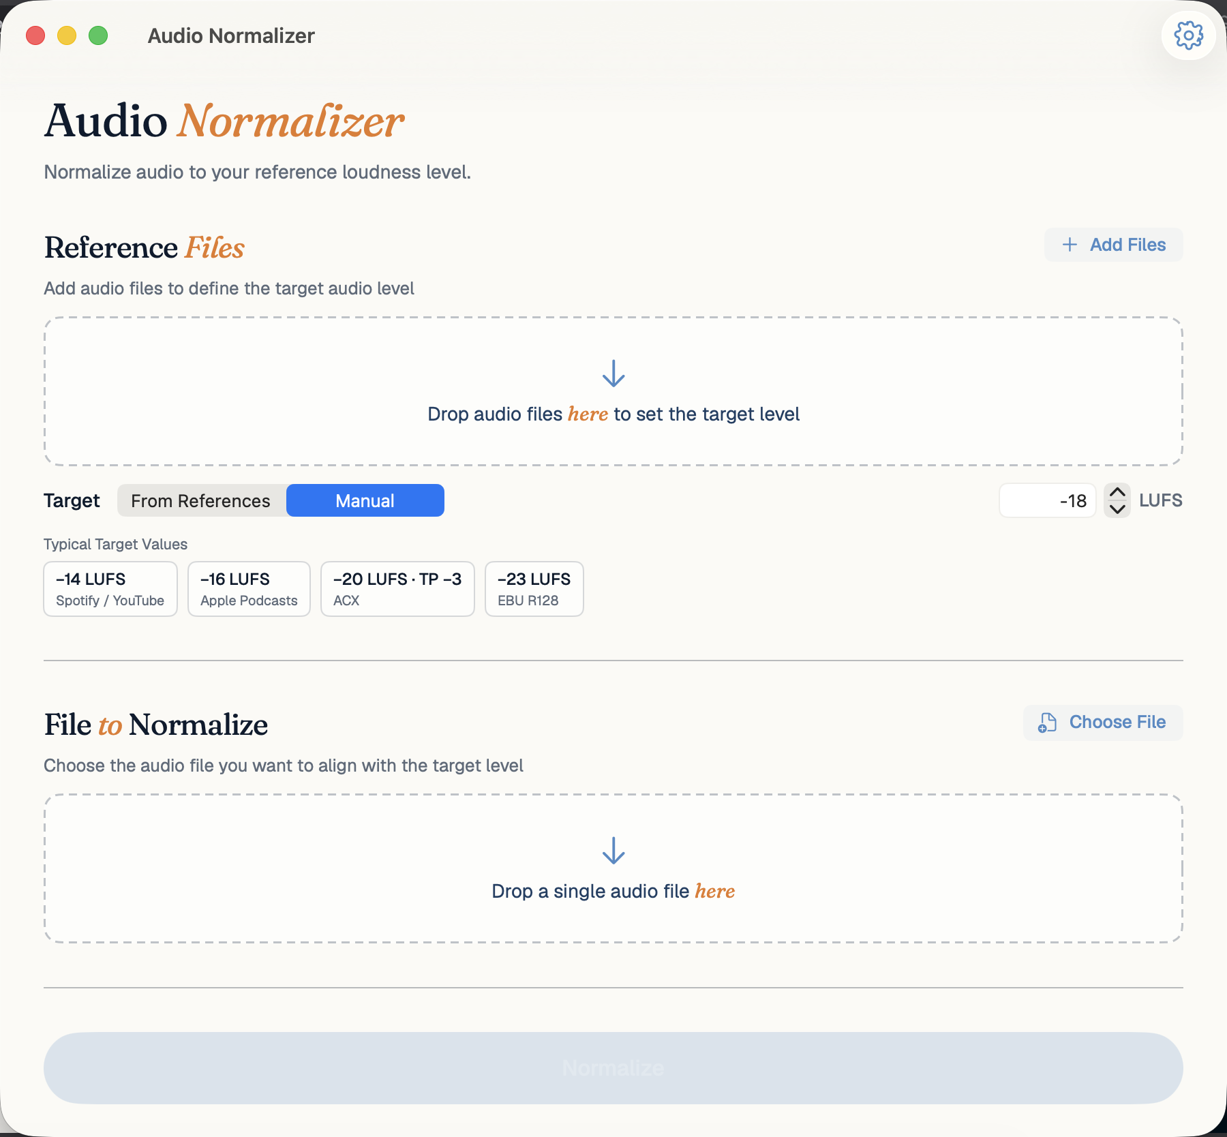Viewport: 1227px width, 1137px height.
Task: Click 'here' in single audio file drop zone
Action: 715,891
